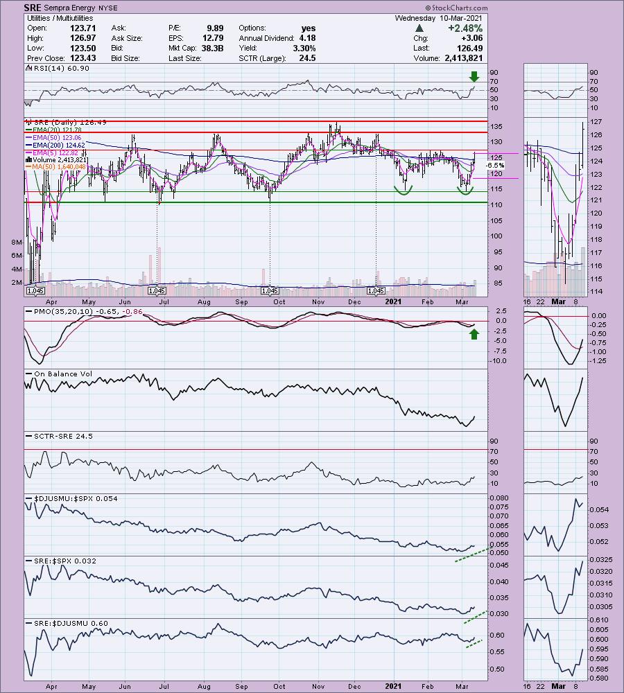Click the up-triangle price change icon
624x693 pixels.
tap(419, 28)
